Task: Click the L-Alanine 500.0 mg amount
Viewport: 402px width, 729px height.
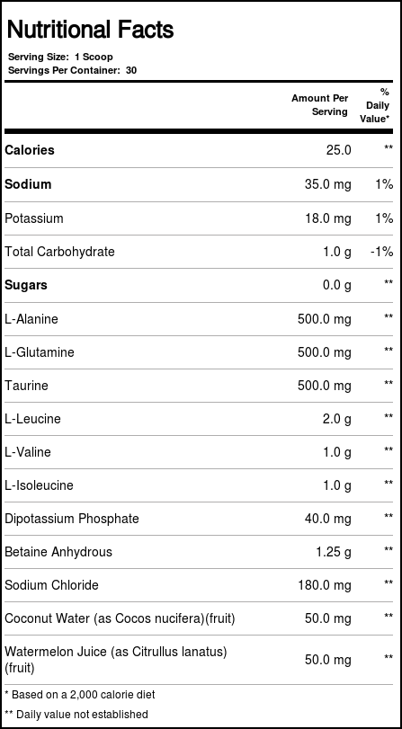Action: click(x=325, y=319)
